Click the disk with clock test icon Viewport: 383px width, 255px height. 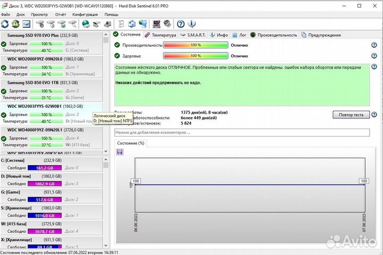pyautogui.click(x=51, y=24)
